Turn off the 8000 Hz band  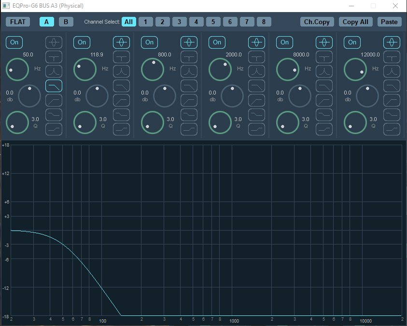pyautogui.click(x=285, y=42)
